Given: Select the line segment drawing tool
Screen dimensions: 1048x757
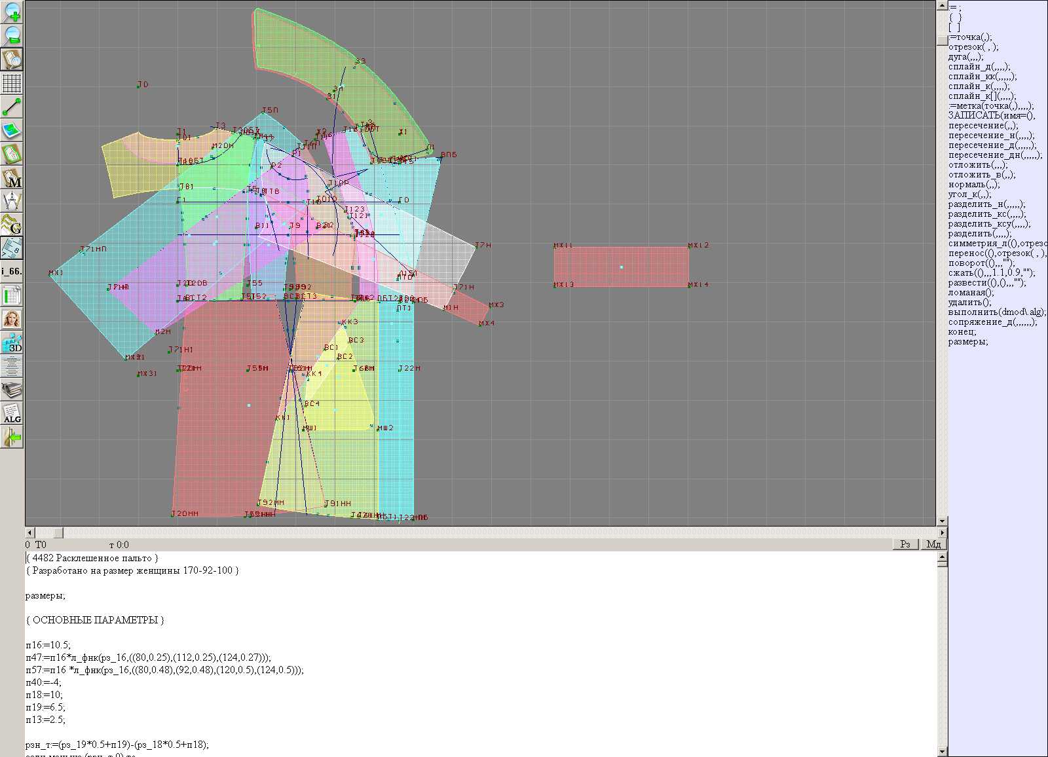Looking at the screenshot, I should pos(12,107).
